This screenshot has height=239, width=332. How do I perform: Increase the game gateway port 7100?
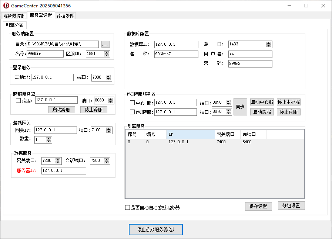click(109, 129)
